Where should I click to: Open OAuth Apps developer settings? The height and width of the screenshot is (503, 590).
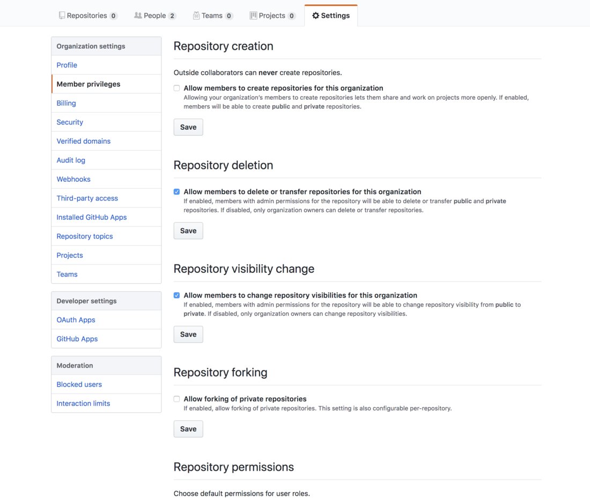(106, 320)
